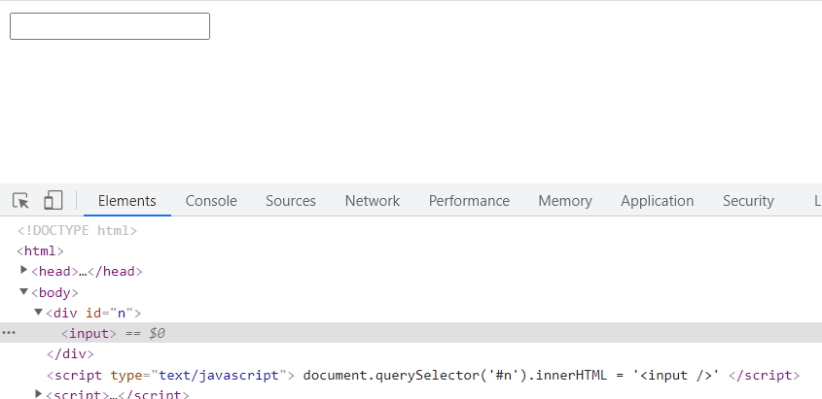The image size is (822, 399).
Task: Select the closing div tag line
Action: click(x=70, y=354)
